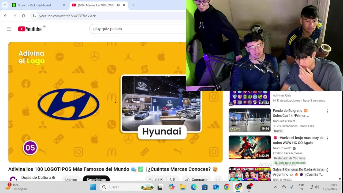Open the Dosis de Cultura channel link
343x193 pixels.
(x=36, y=177)
